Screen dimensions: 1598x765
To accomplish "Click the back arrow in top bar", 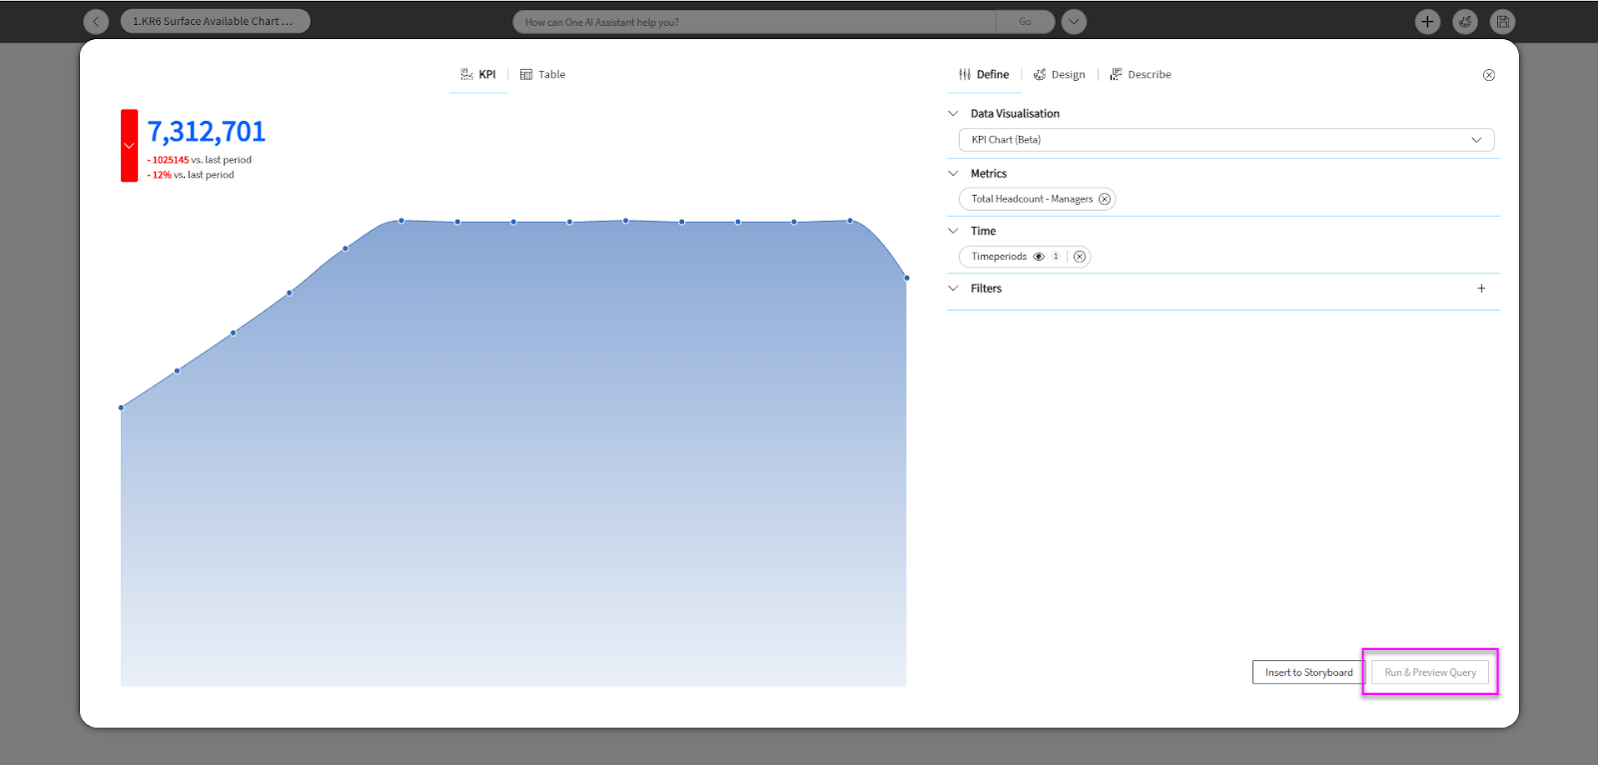I will pyautogui.click(x=96, y=21).
